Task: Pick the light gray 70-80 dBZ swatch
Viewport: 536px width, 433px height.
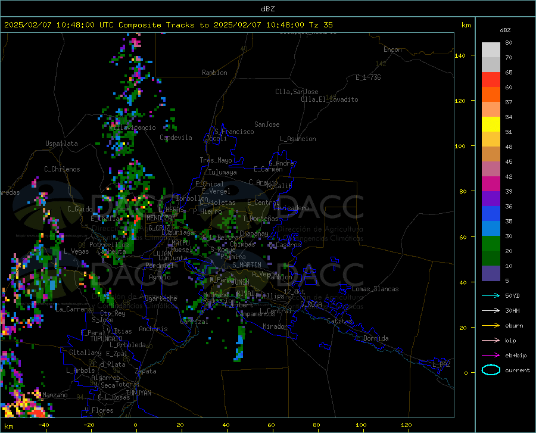Action: coord(491,50)
